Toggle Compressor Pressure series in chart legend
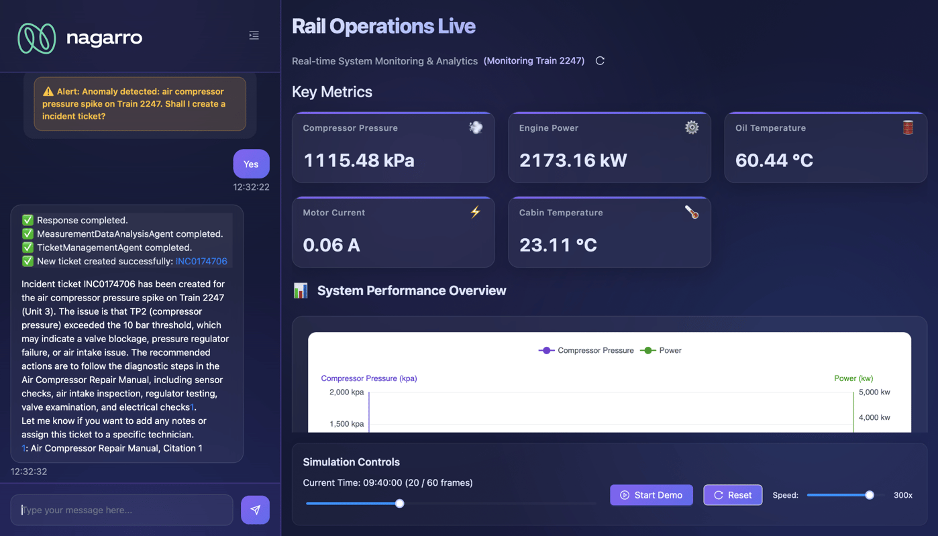The height and width of the screenshot is (536, 938). [586, 350]
